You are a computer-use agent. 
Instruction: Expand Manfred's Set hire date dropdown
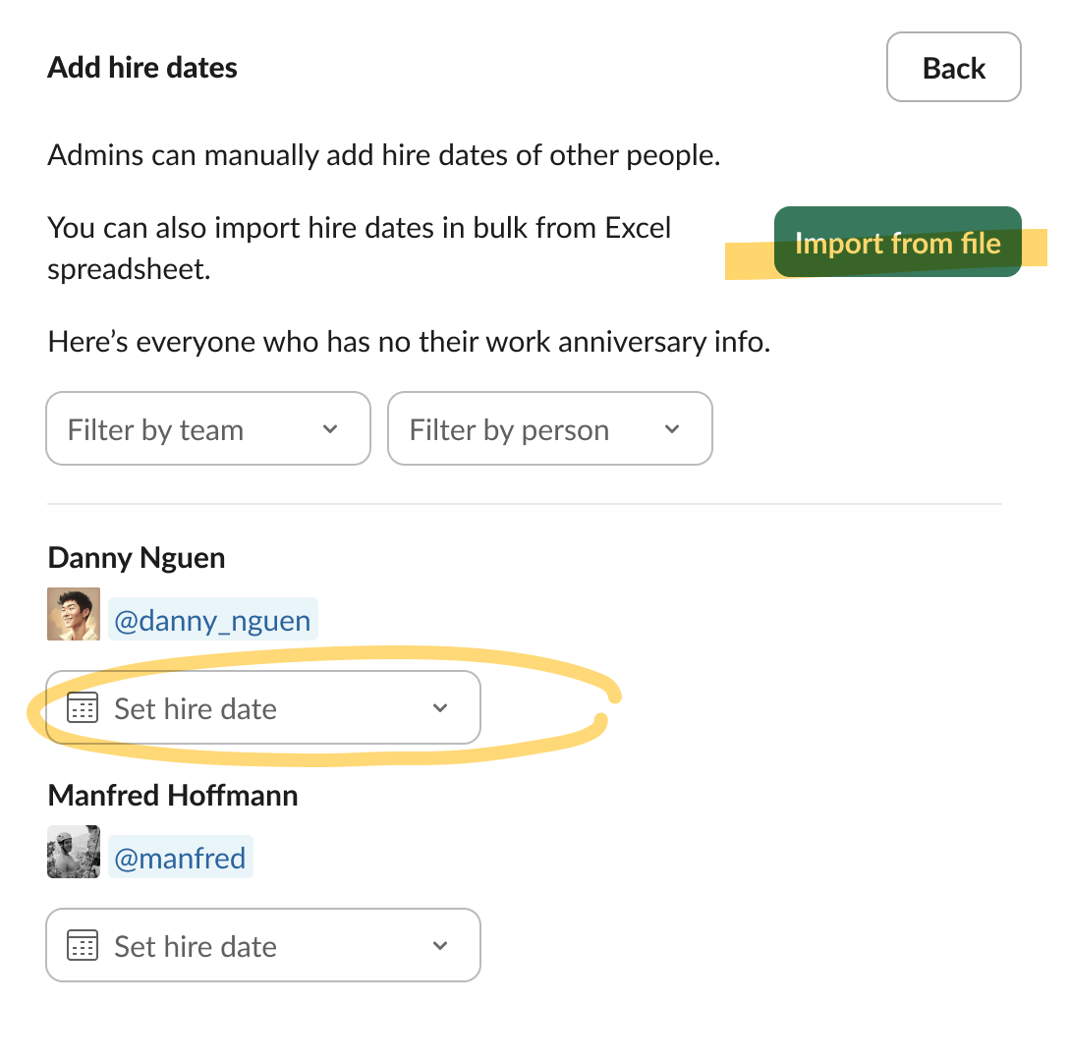(262, 945)
